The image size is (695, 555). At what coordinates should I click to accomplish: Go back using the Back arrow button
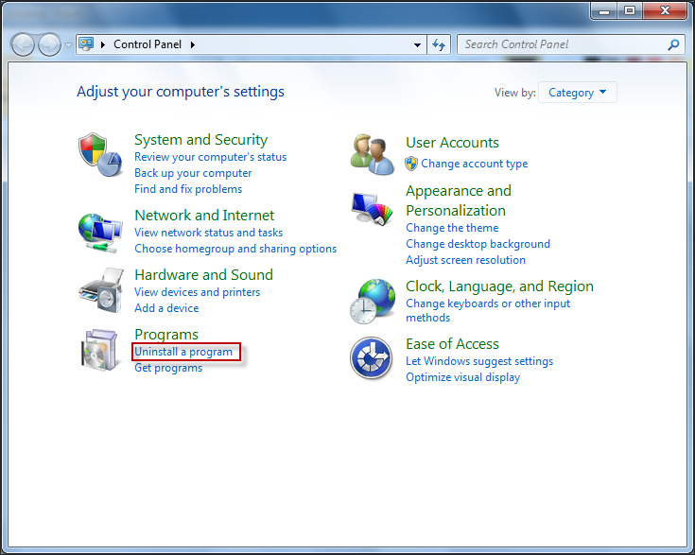click(24, 44)
